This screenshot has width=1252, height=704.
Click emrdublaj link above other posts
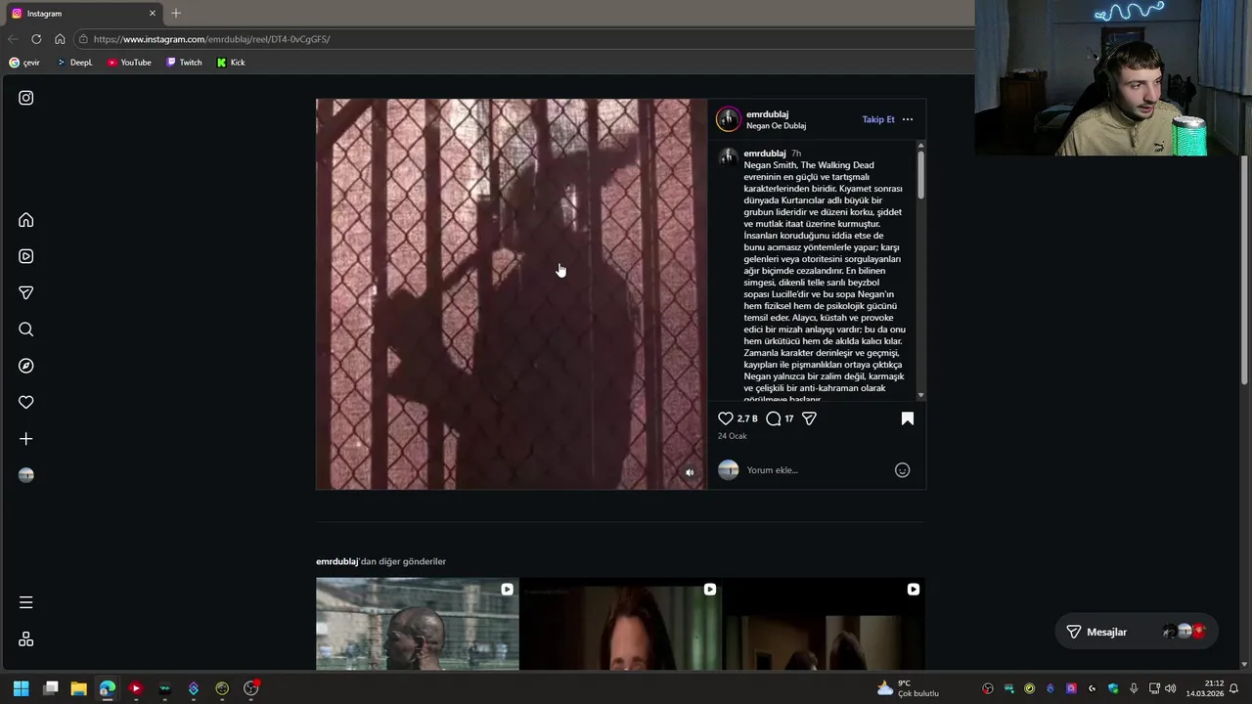(336, 561)
